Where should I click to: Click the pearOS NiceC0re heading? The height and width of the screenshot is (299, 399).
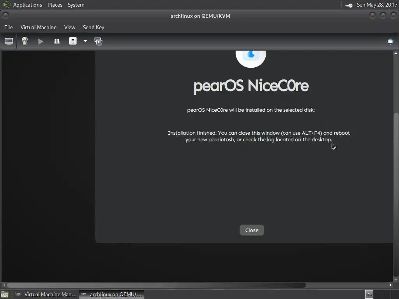[x=251, y=86]
